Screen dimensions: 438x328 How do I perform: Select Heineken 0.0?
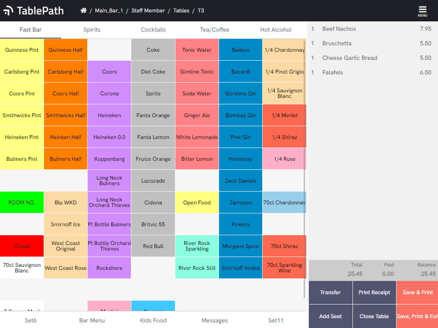click(x=109, y=137)
